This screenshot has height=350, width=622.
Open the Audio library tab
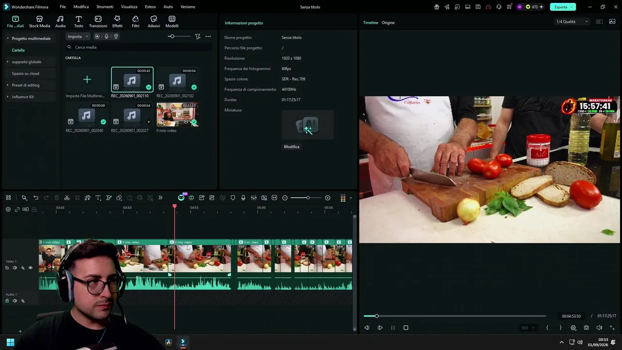[x=60, y=21]
